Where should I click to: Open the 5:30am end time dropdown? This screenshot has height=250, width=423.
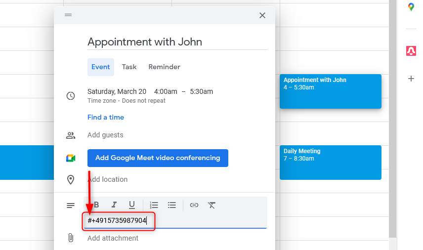coord(202,92)
